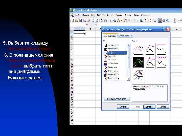Open the Данные menu
This screenshot has height=136, width=182.
(x=128, y=15)
